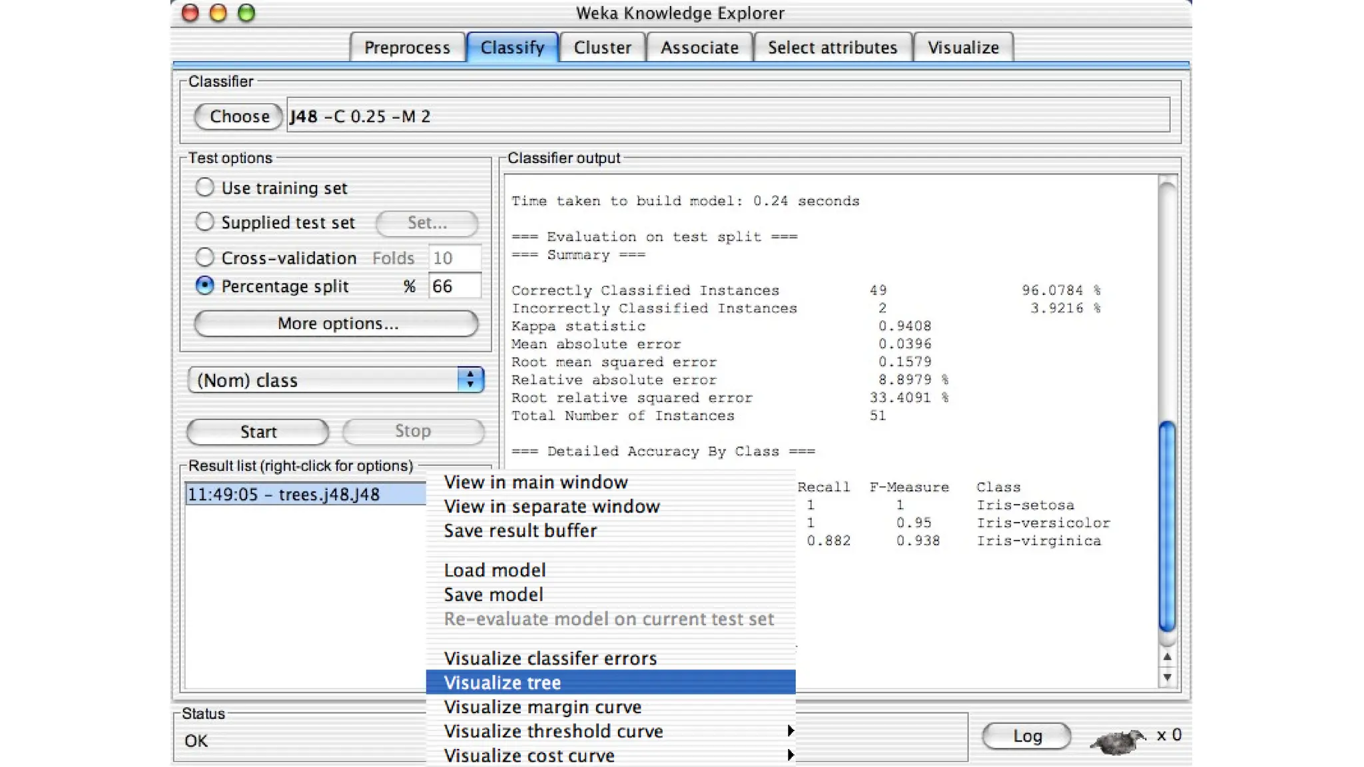The width and height of the screenshot is (1364, 767).
Task: Select the Supplied test set radio button
Action: 204,221
